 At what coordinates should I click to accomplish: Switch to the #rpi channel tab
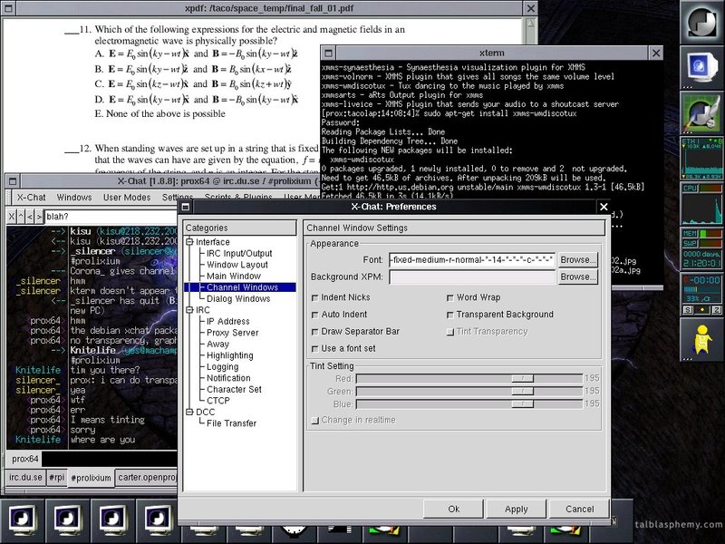tap(56, 477)
